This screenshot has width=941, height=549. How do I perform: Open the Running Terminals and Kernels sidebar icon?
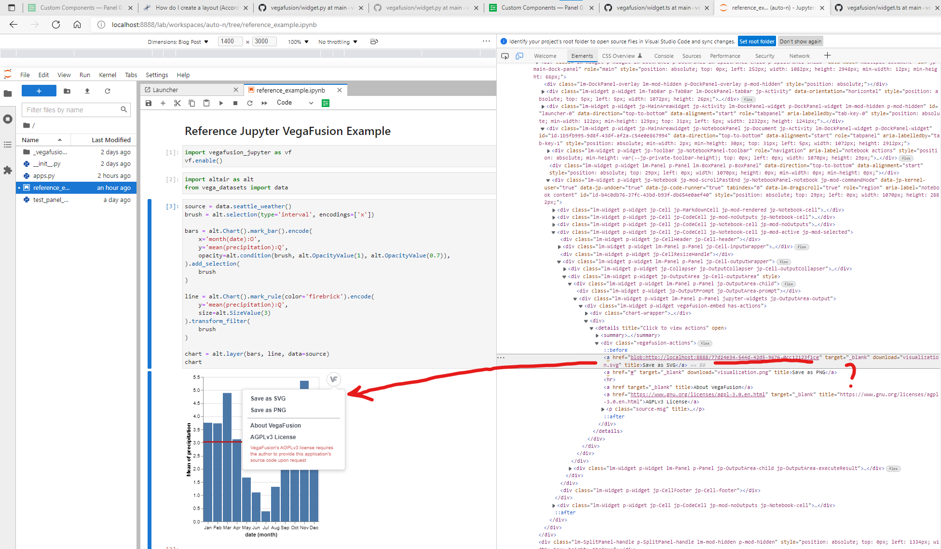8,119
